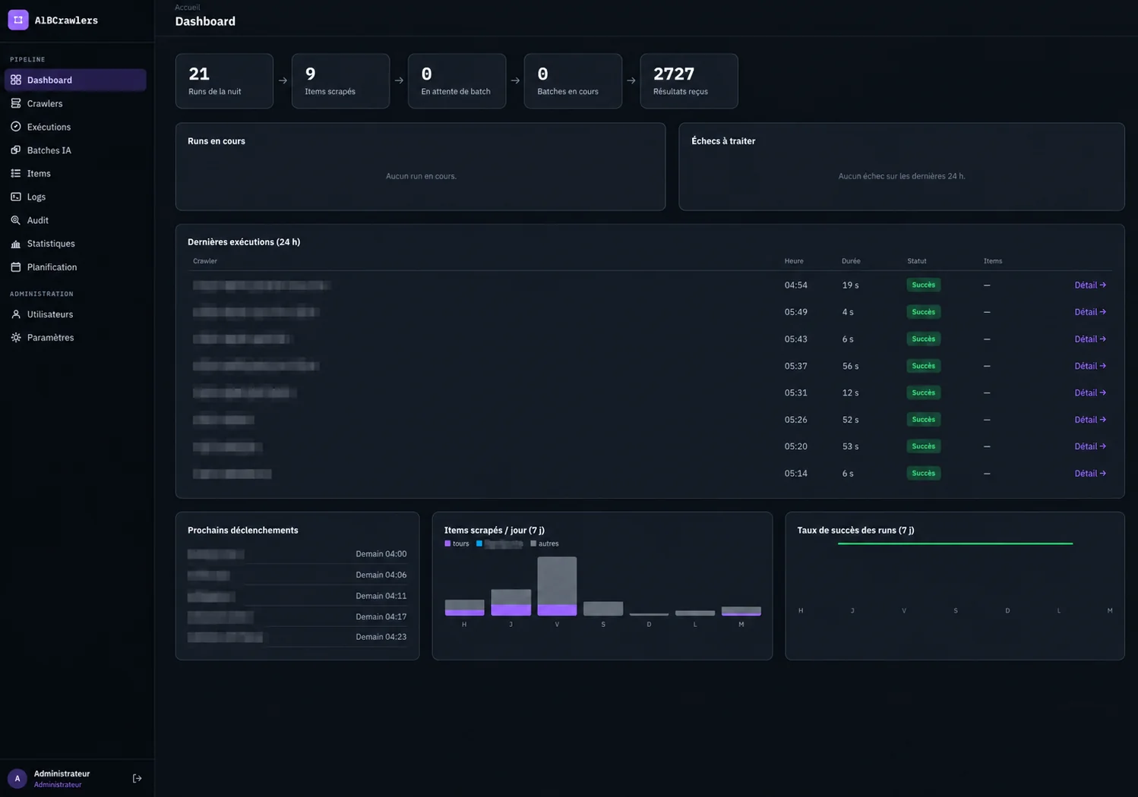The width and height of the screenshot is (1138, 797).
Task: Select the 'Runs de la nuit' card
Action: pos(224,80)
